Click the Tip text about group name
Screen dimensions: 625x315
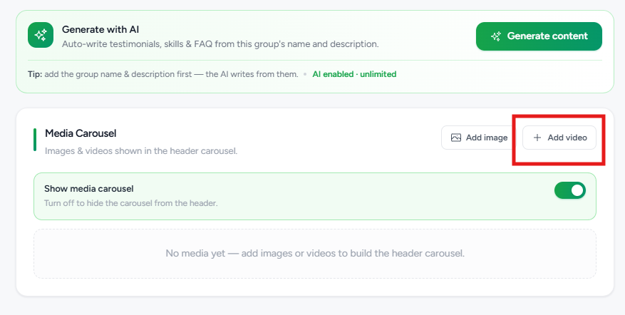163,74
